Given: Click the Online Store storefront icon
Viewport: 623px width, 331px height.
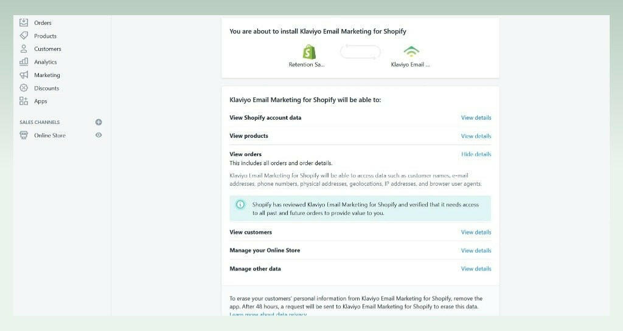Looking at the screenshot, I should click(24, 135).
